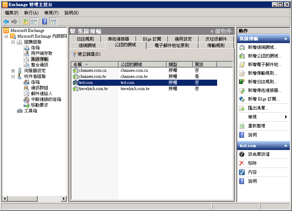Image resolution: width=292 pixels, height=211 pixels.
Task: Click the tree pane horizontal scrollbar thumb
Action: click(23, 198)
